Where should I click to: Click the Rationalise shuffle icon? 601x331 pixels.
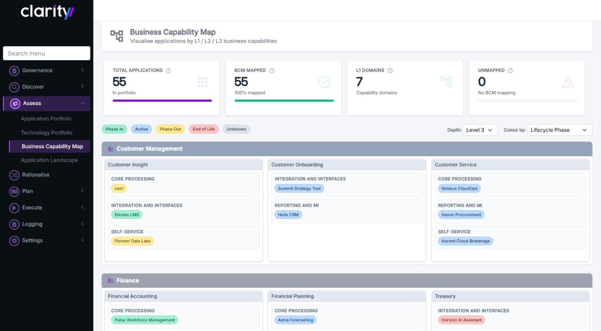pyautogui.click(x=14, y=175)
